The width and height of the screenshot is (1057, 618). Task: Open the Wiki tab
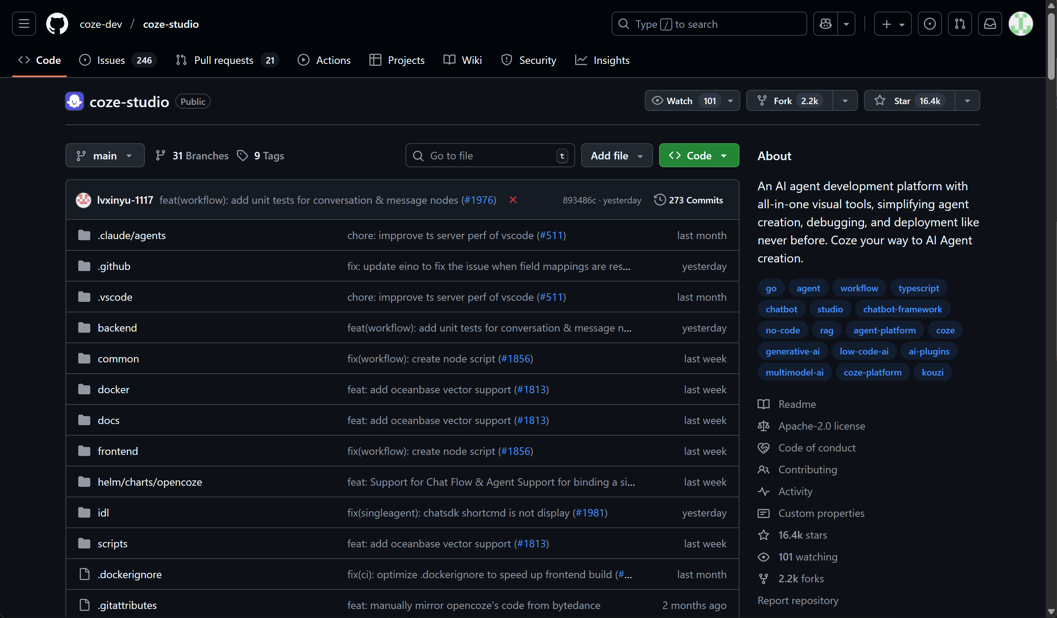pos(463,60)
